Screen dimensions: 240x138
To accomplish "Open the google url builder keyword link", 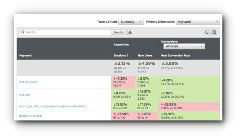I will [x=30, y=116].
